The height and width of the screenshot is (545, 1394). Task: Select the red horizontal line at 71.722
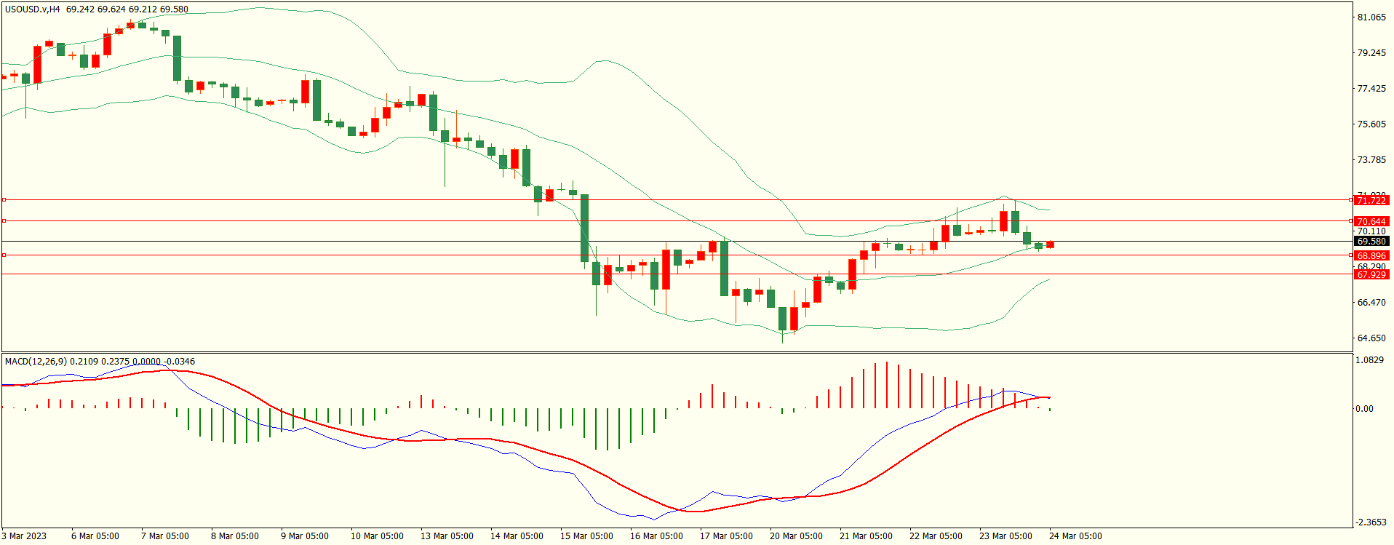coord(677,199)
